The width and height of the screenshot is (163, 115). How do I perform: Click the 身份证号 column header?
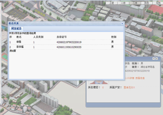click(x=62, y=37)
